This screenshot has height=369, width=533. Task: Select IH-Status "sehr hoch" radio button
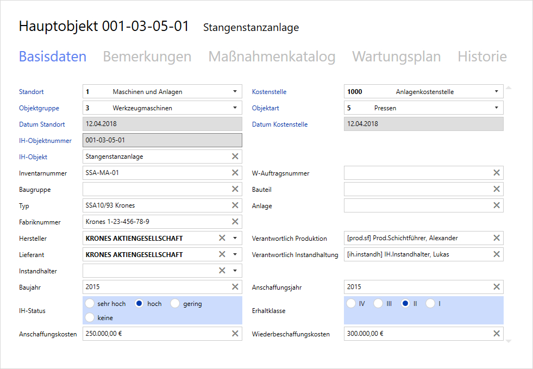(x=90, y=304)
